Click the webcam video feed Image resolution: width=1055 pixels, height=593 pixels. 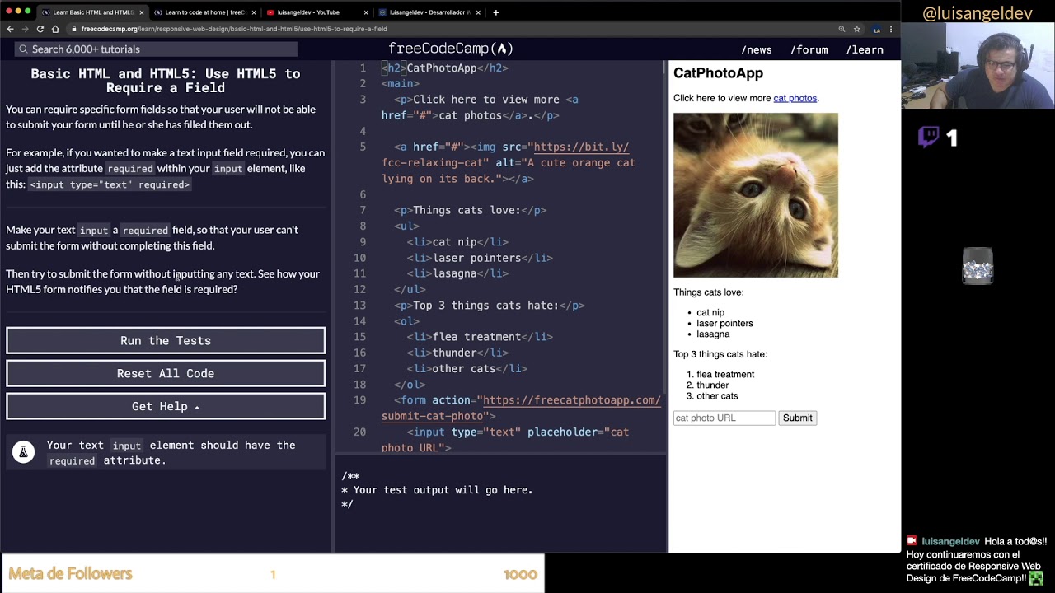click(978, 67)
